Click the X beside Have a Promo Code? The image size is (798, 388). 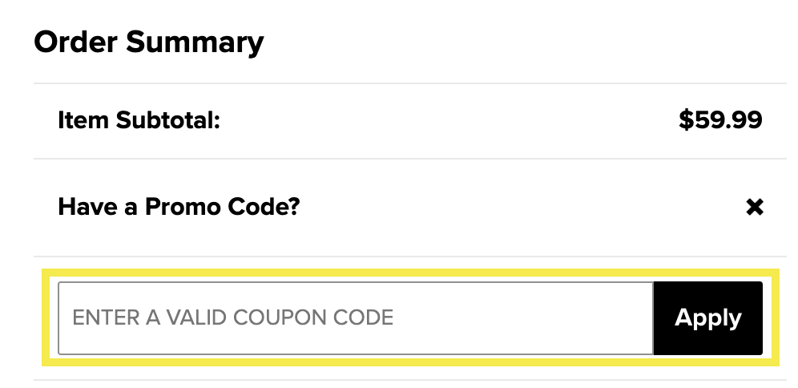point(754,208)
